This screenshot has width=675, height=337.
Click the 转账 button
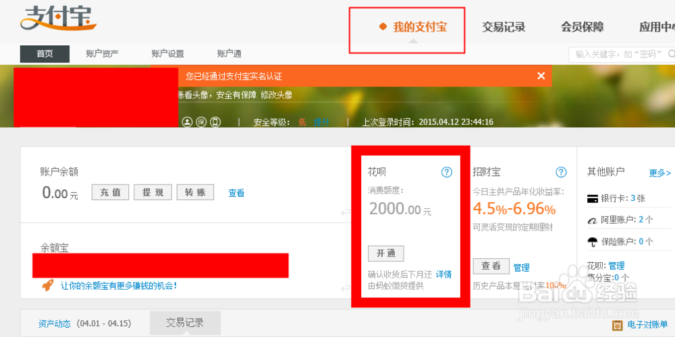coord(195,193)
